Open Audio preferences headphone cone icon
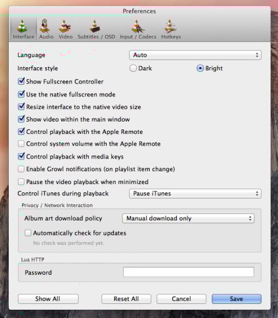 tap(45, 26)
